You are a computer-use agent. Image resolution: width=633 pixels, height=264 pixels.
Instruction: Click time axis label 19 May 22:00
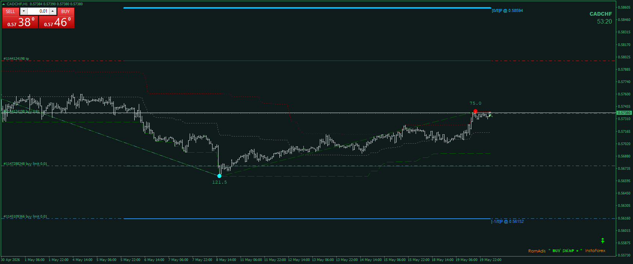490,260
